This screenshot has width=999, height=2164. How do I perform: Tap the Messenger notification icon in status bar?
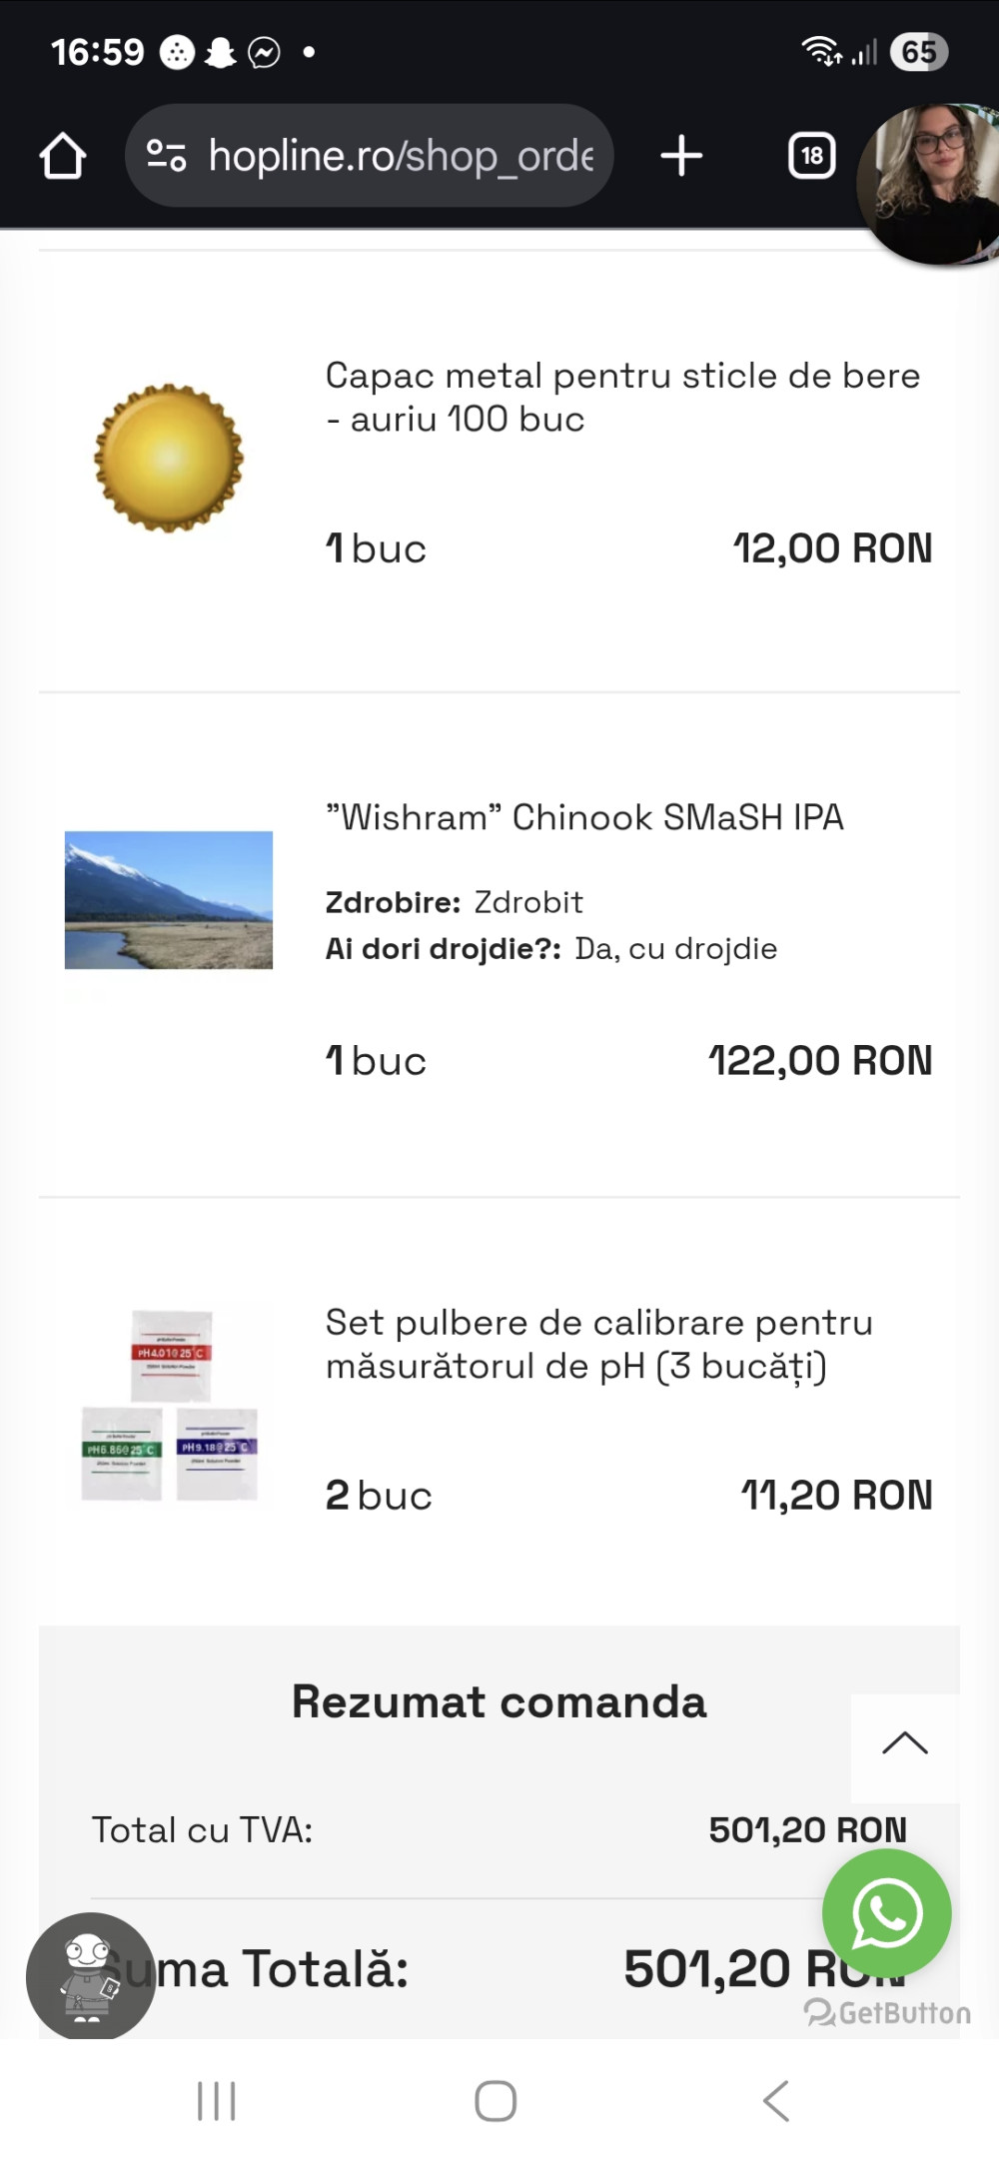point(264,52)
